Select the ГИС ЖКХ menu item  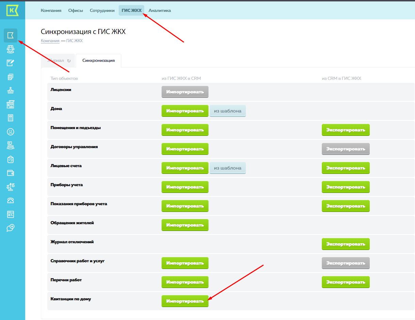coord(131,11)
